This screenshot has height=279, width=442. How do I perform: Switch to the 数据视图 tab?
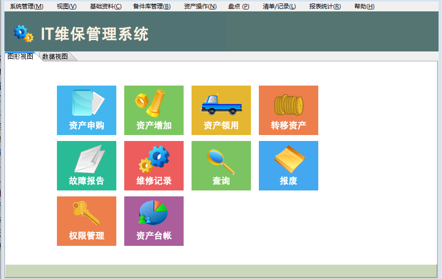tap(55, 56)
